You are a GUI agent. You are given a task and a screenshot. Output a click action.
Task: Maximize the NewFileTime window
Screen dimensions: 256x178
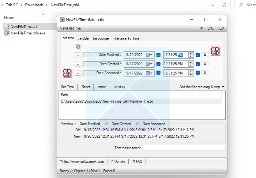click(x=206, y=20)
